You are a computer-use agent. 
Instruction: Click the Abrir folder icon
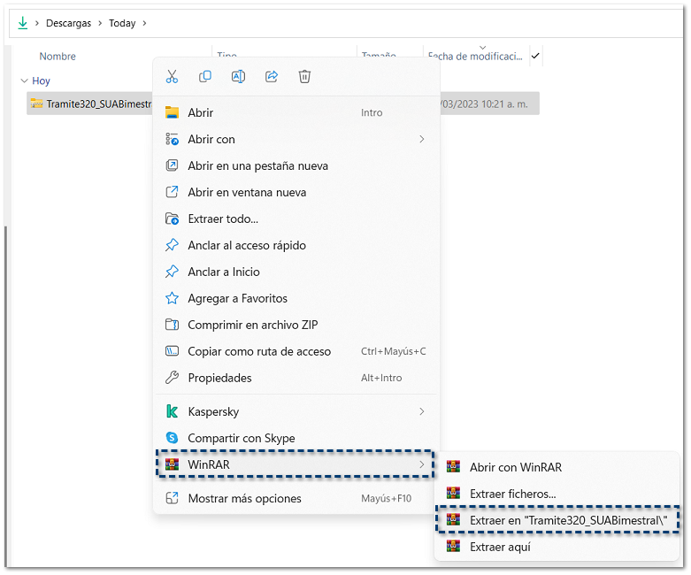click(172, 113)
